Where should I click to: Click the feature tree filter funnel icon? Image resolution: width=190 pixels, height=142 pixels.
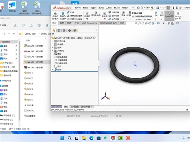pyautogui.click(x=53, y=34)
